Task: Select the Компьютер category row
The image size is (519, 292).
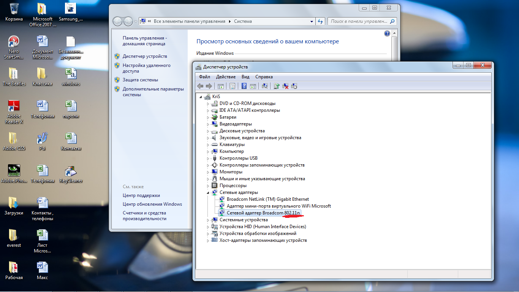Action: pyautogui.click(x=232, y=151)
